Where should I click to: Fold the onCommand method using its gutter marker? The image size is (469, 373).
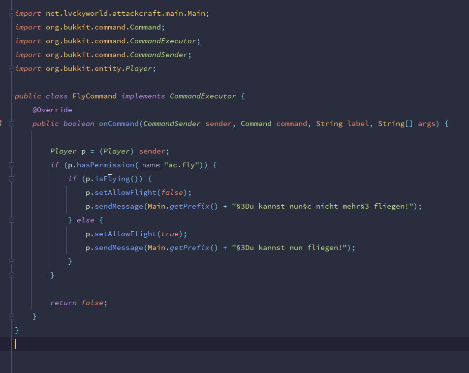tap(12, 124)
